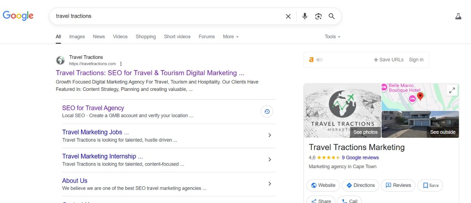The height and width of the screenshot is (203, 471).
Task: Open Google Lens image search icon
Action: [x=318, y=16]
